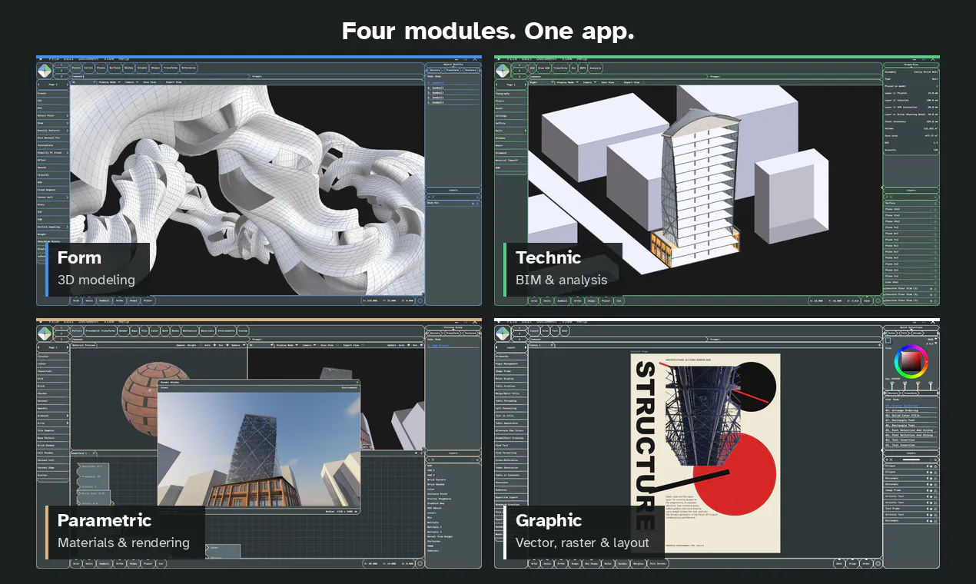Open the Environments tab in the Parametric toolbar
The image size is (976, 584).
click(226, 331)
